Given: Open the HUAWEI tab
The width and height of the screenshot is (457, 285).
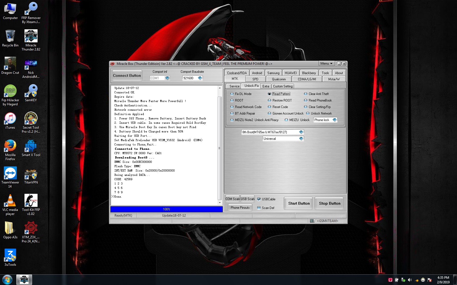Looking at the screenshot, I should tap(291, 73).
